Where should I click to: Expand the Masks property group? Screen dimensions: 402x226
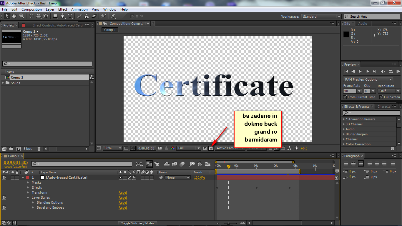coord(28,182)
